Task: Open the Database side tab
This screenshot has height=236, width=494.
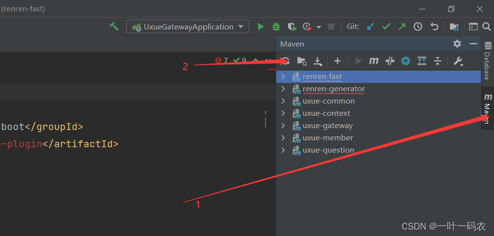Action: pos(488,60)
